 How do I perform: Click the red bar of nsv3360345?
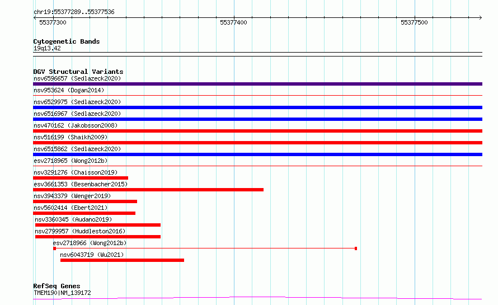(x=98, y=225)
